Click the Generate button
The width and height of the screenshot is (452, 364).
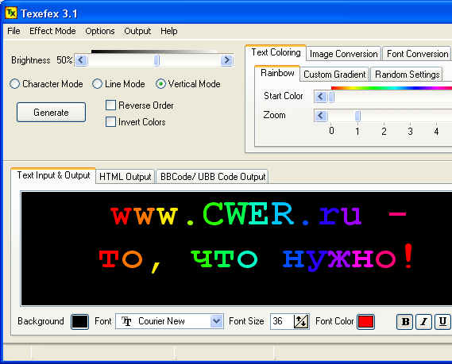pyautogui.click(x=51, y=113)
